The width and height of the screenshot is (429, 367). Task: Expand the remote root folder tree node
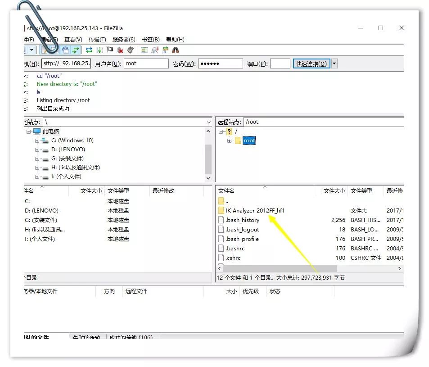pyautogui.click(x=230, y=140)
